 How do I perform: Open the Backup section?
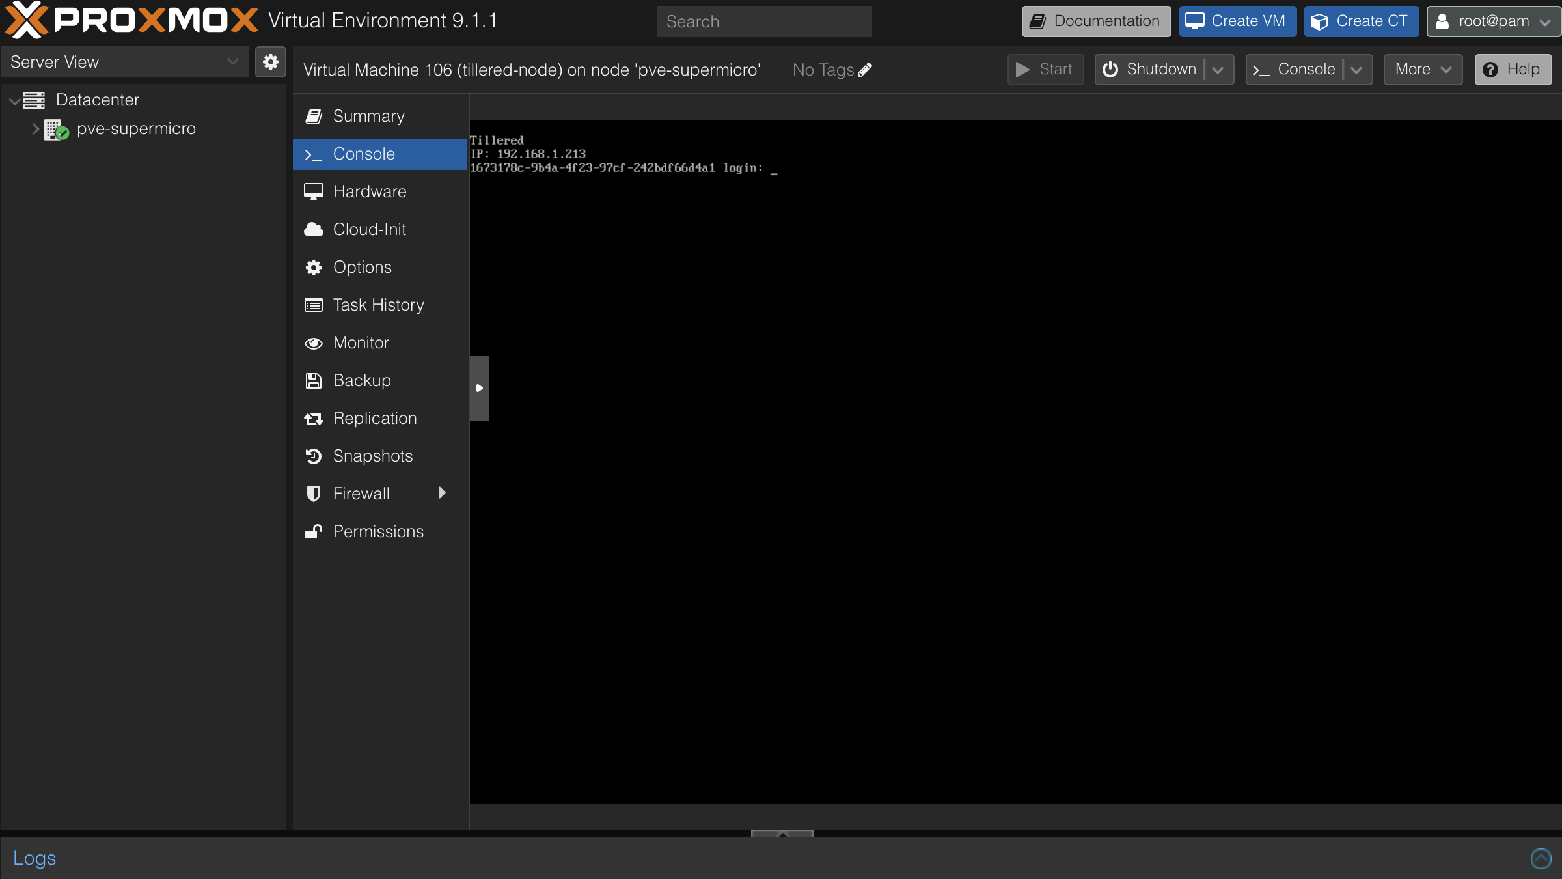(x=381, y=380)
